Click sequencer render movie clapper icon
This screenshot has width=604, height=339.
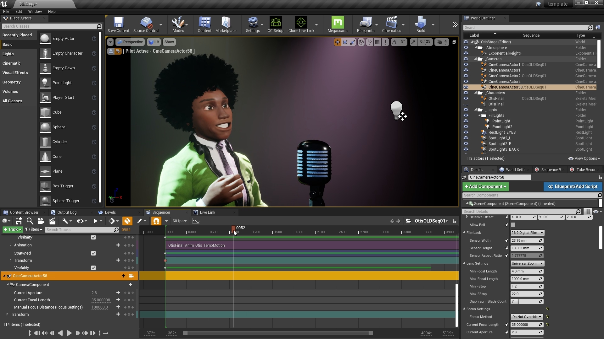[x=52, y=221]
